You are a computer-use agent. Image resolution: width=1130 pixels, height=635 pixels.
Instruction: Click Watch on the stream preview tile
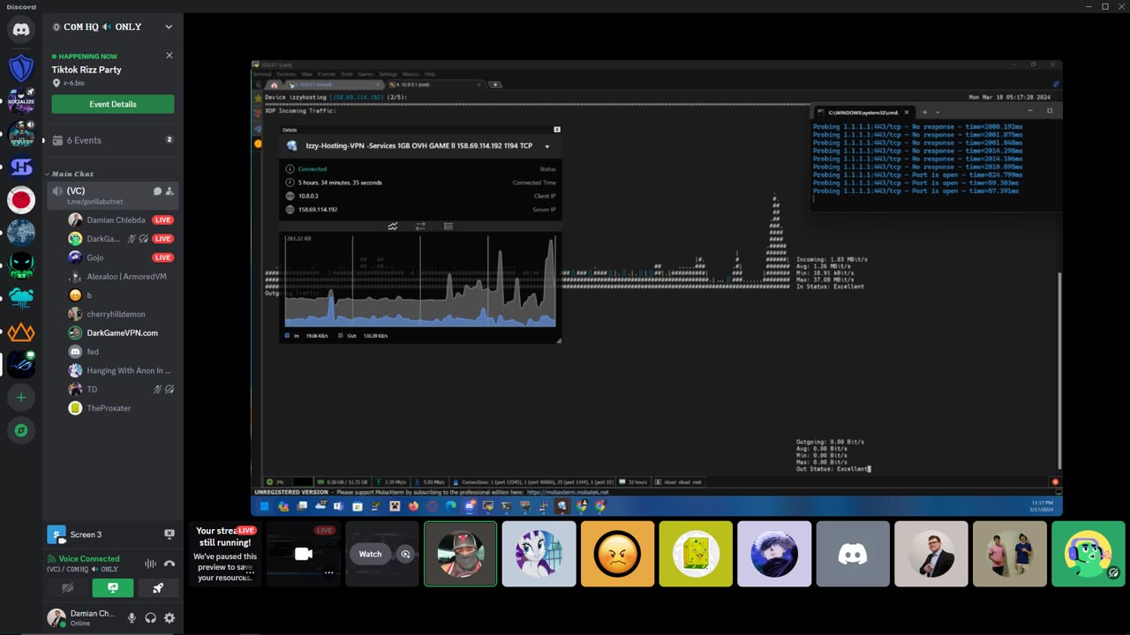click(371, 554)
